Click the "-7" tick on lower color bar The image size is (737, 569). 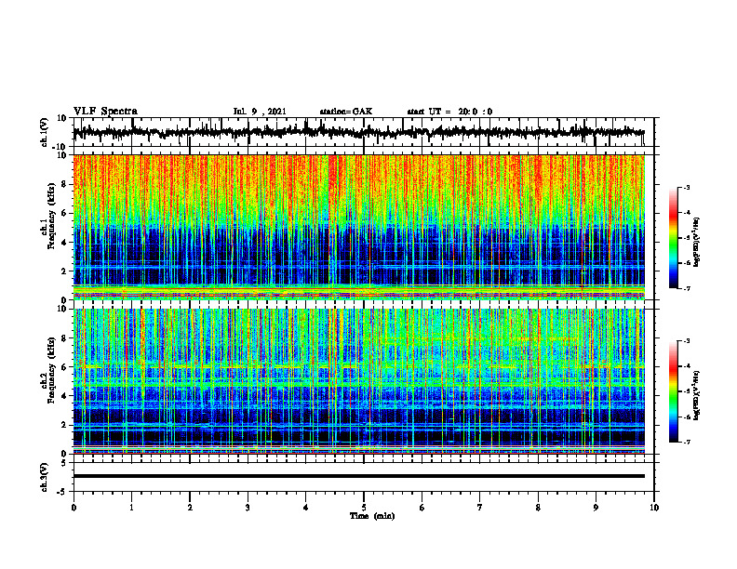point(686,442)
